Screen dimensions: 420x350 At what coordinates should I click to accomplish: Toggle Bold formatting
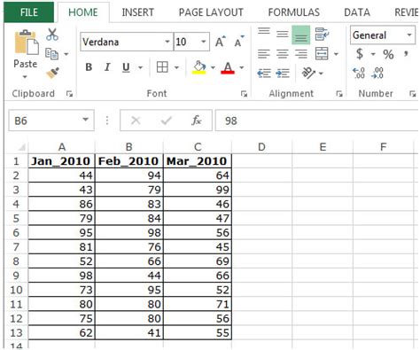89,67
